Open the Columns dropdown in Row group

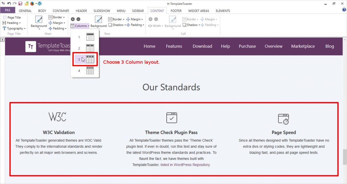(80, 26)
